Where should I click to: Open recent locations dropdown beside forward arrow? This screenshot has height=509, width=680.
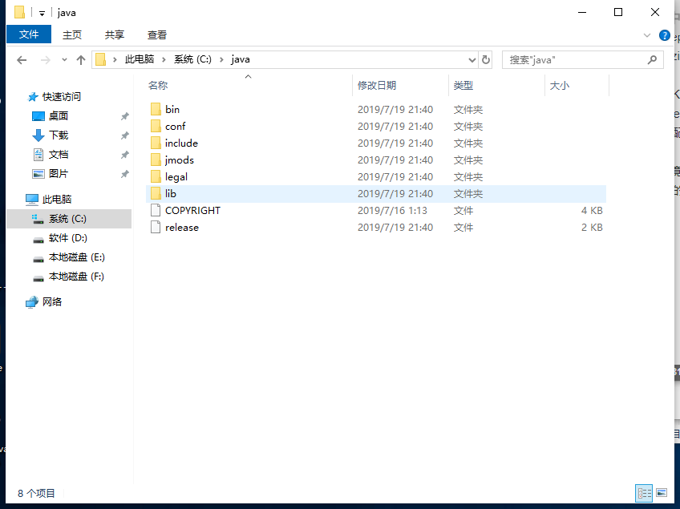[64, 59]
